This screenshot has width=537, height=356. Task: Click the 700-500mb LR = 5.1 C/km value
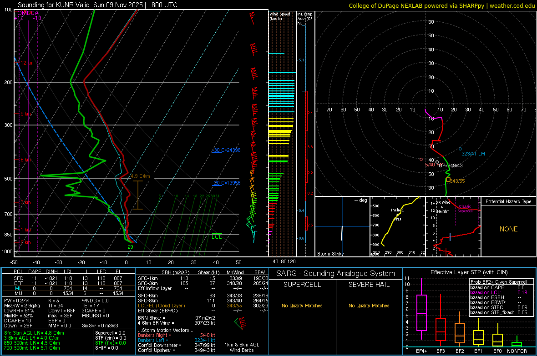[32, 348]
